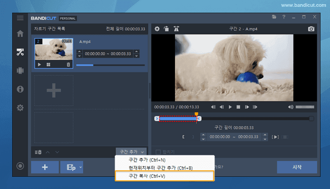Mute the volume speaker icon

(x=291, y=107)
